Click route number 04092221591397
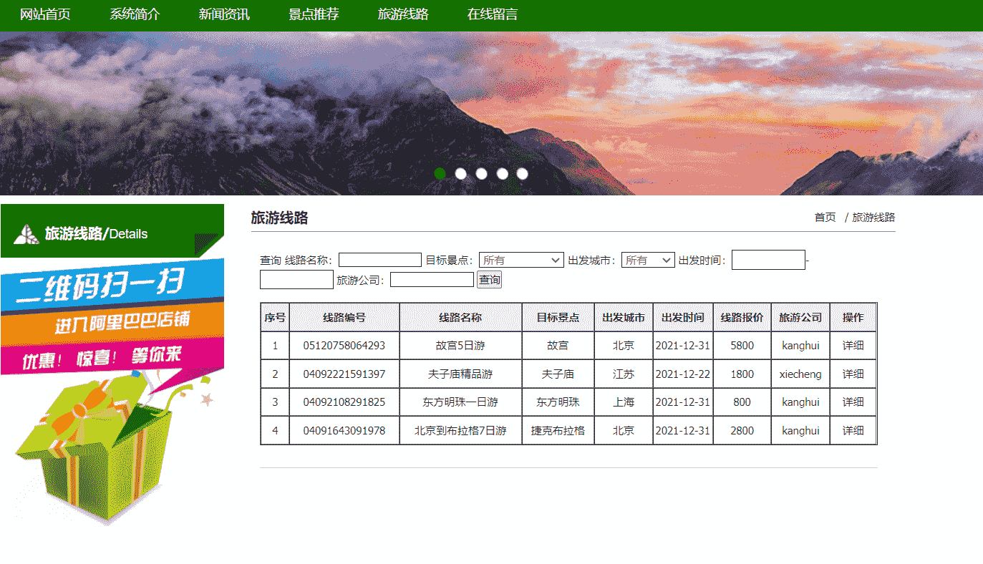 (344, 374)
